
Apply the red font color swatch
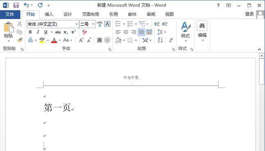pyautogui.click(x=54, y=40)
